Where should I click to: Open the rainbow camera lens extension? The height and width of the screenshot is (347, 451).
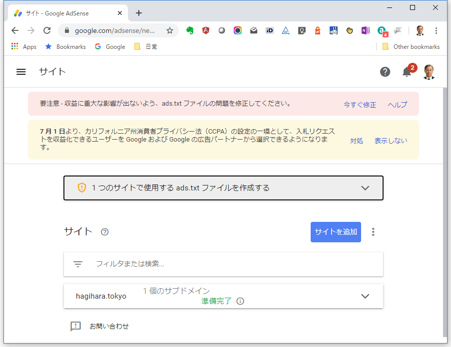coord(238,30)
